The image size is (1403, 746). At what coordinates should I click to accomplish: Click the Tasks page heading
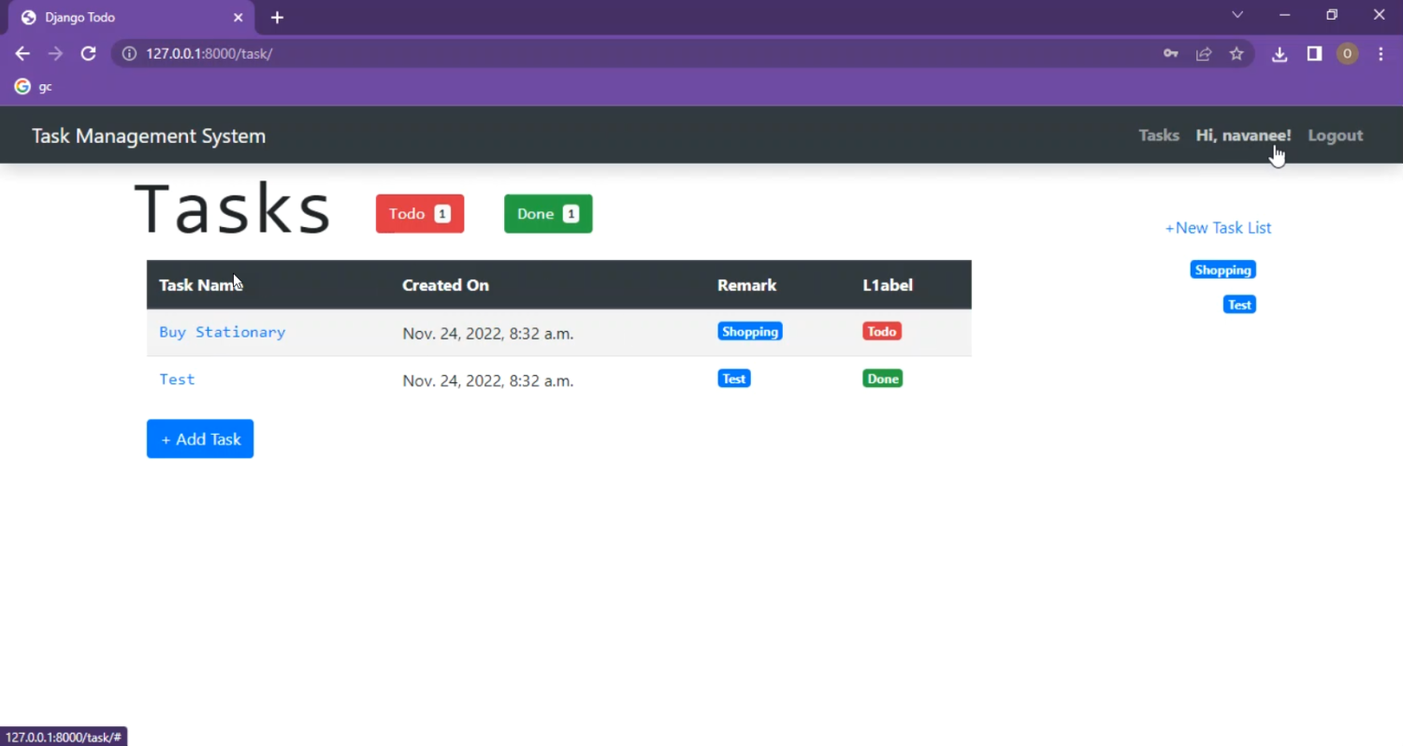tap(233, 208)
